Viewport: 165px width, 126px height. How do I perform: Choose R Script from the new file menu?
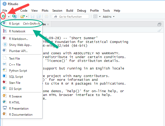click(22, 24)
